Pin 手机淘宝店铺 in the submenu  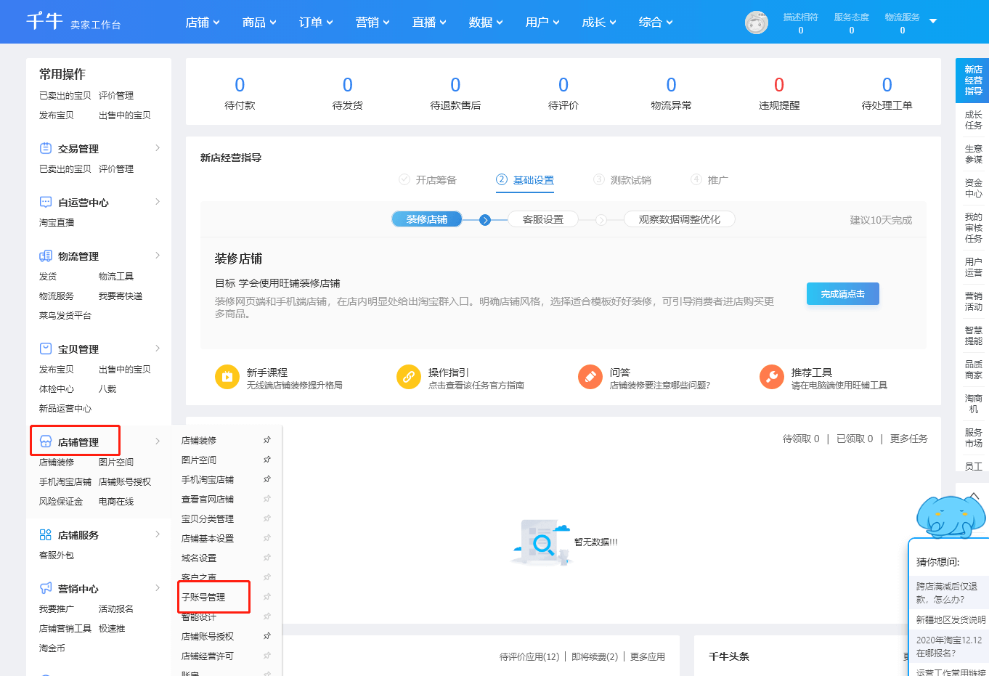pyautogui.click(x=267, y=479)
